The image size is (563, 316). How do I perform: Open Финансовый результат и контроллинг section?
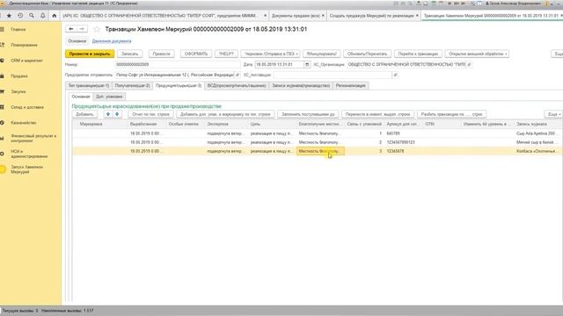[33, 139]
